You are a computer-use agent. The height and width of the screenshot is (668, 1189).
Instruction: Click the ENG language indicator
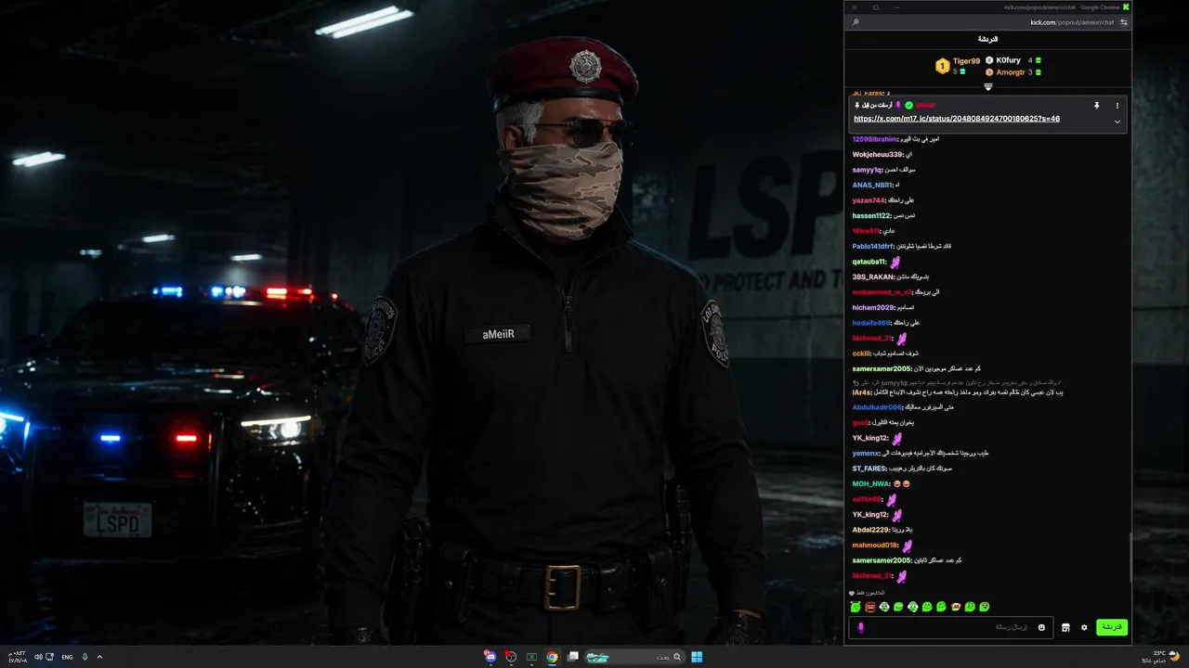pyautogui.click(x=67, y=657)
